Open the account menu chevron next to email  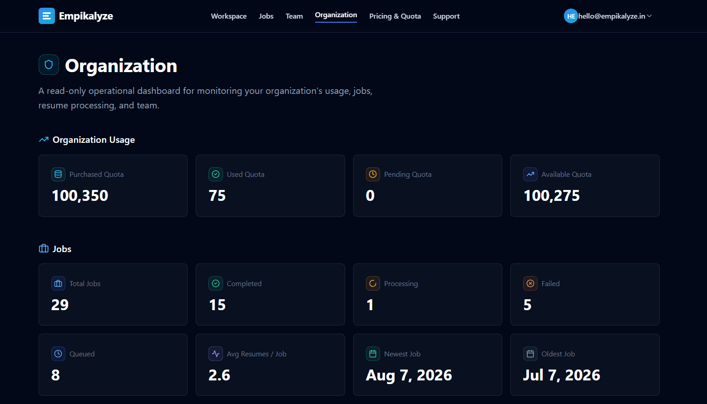click(x=649, y=16)
